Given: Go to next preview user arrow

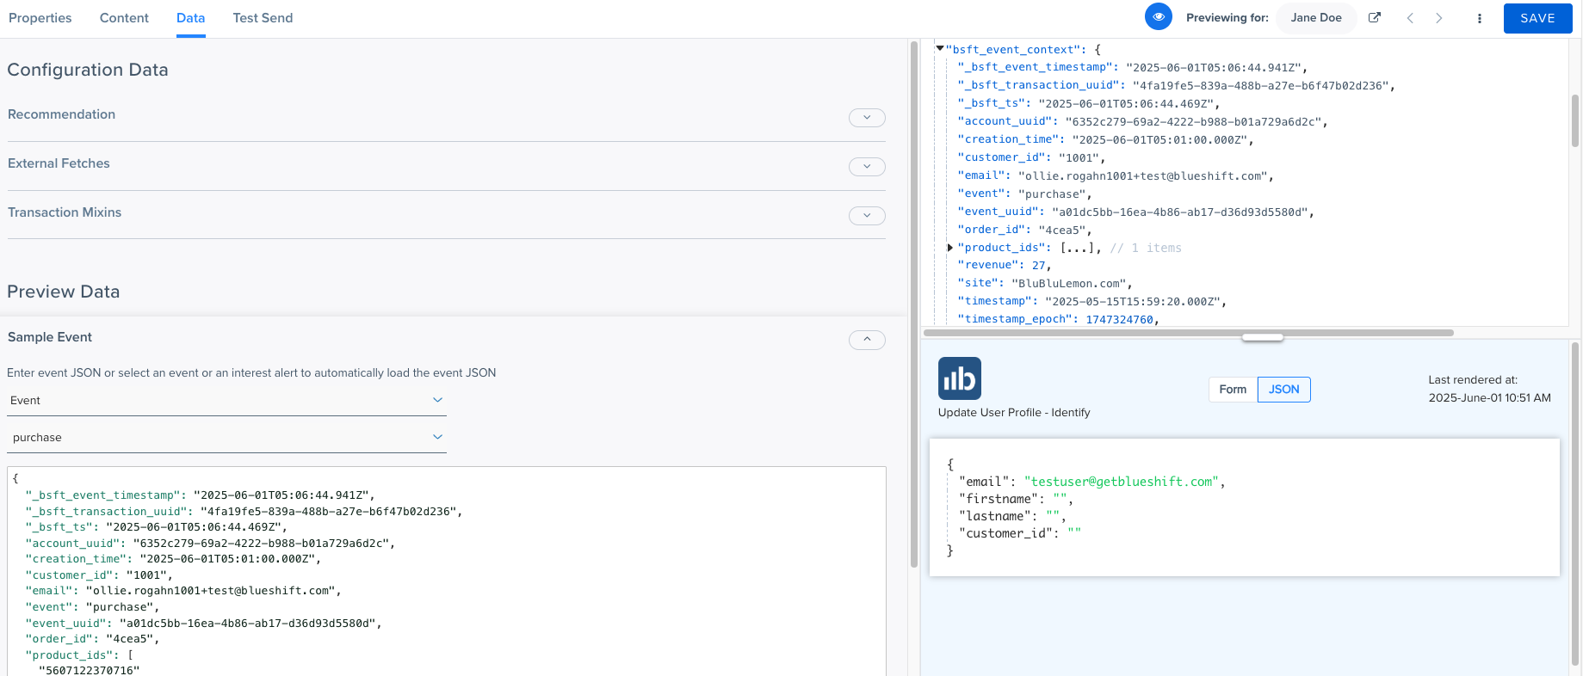Looking at the screenshot, I should tap(1439, 18).
